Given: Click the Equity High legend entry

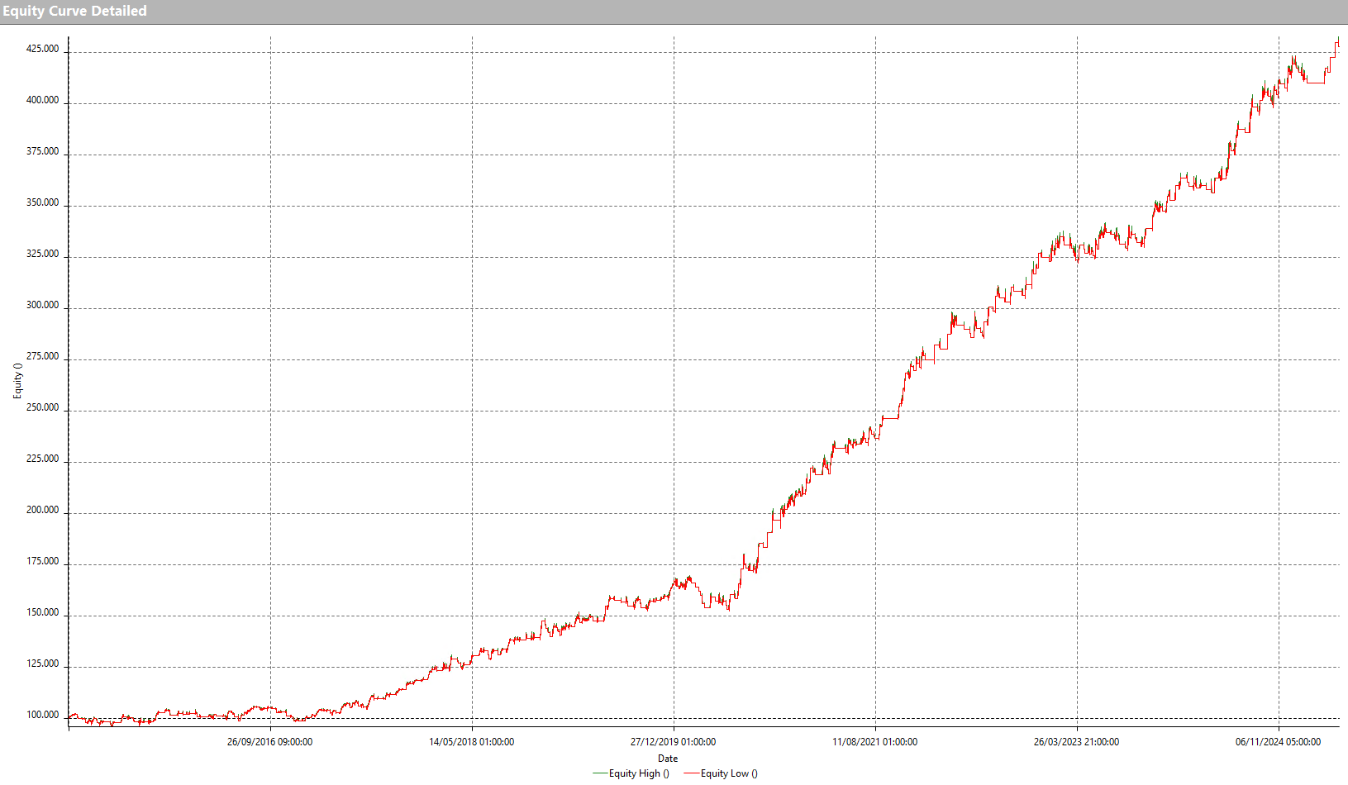Looking at the screenshot, I should coord(638,773).
